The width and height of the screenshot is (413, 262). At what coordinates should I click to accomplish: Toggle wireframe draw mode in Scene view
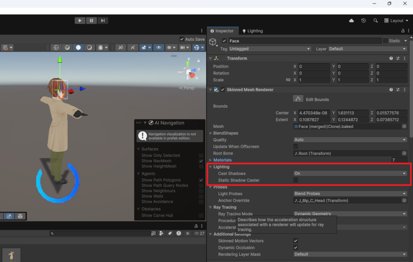click(x=56, y=48)
